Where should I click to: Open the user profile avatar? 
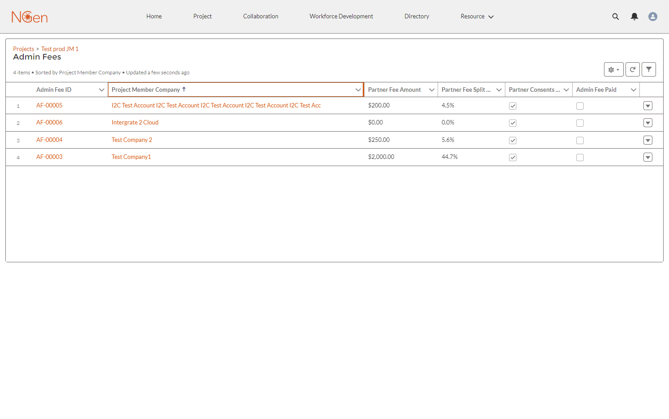tap(653, 17)
